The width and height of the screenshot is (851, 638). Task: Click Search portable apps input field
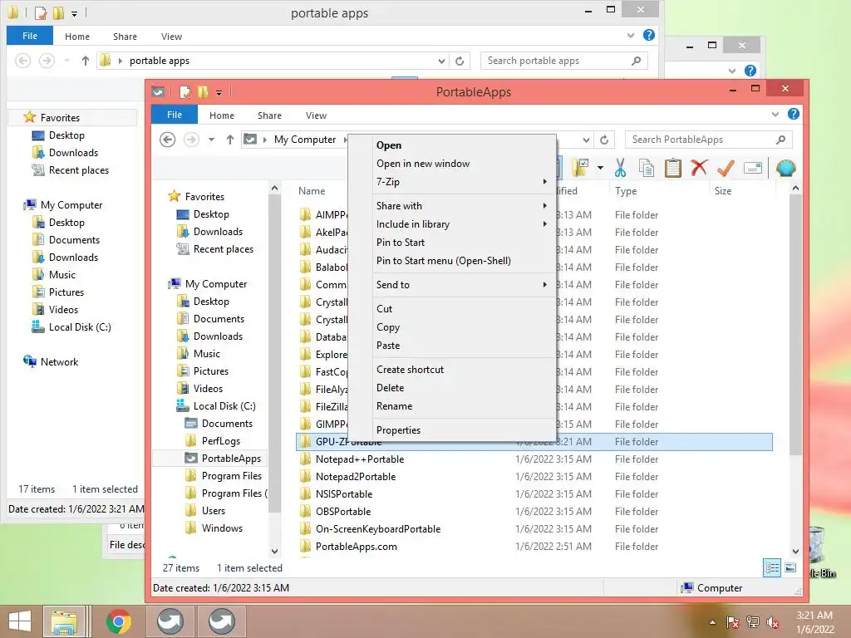click(x=564, y=61)
